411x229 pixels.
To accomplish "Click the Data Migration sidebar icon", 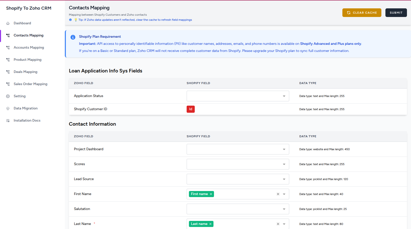I will (8, 108).
